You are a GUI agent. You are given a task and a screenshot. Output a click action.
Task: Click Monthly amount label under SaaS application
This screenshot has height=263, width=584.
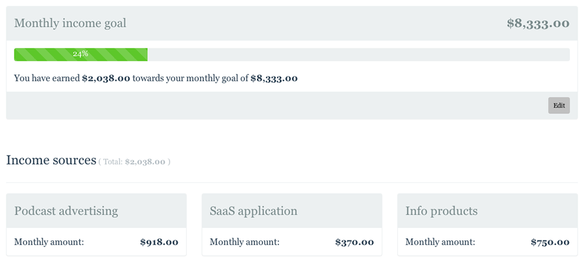click(245, 242)
